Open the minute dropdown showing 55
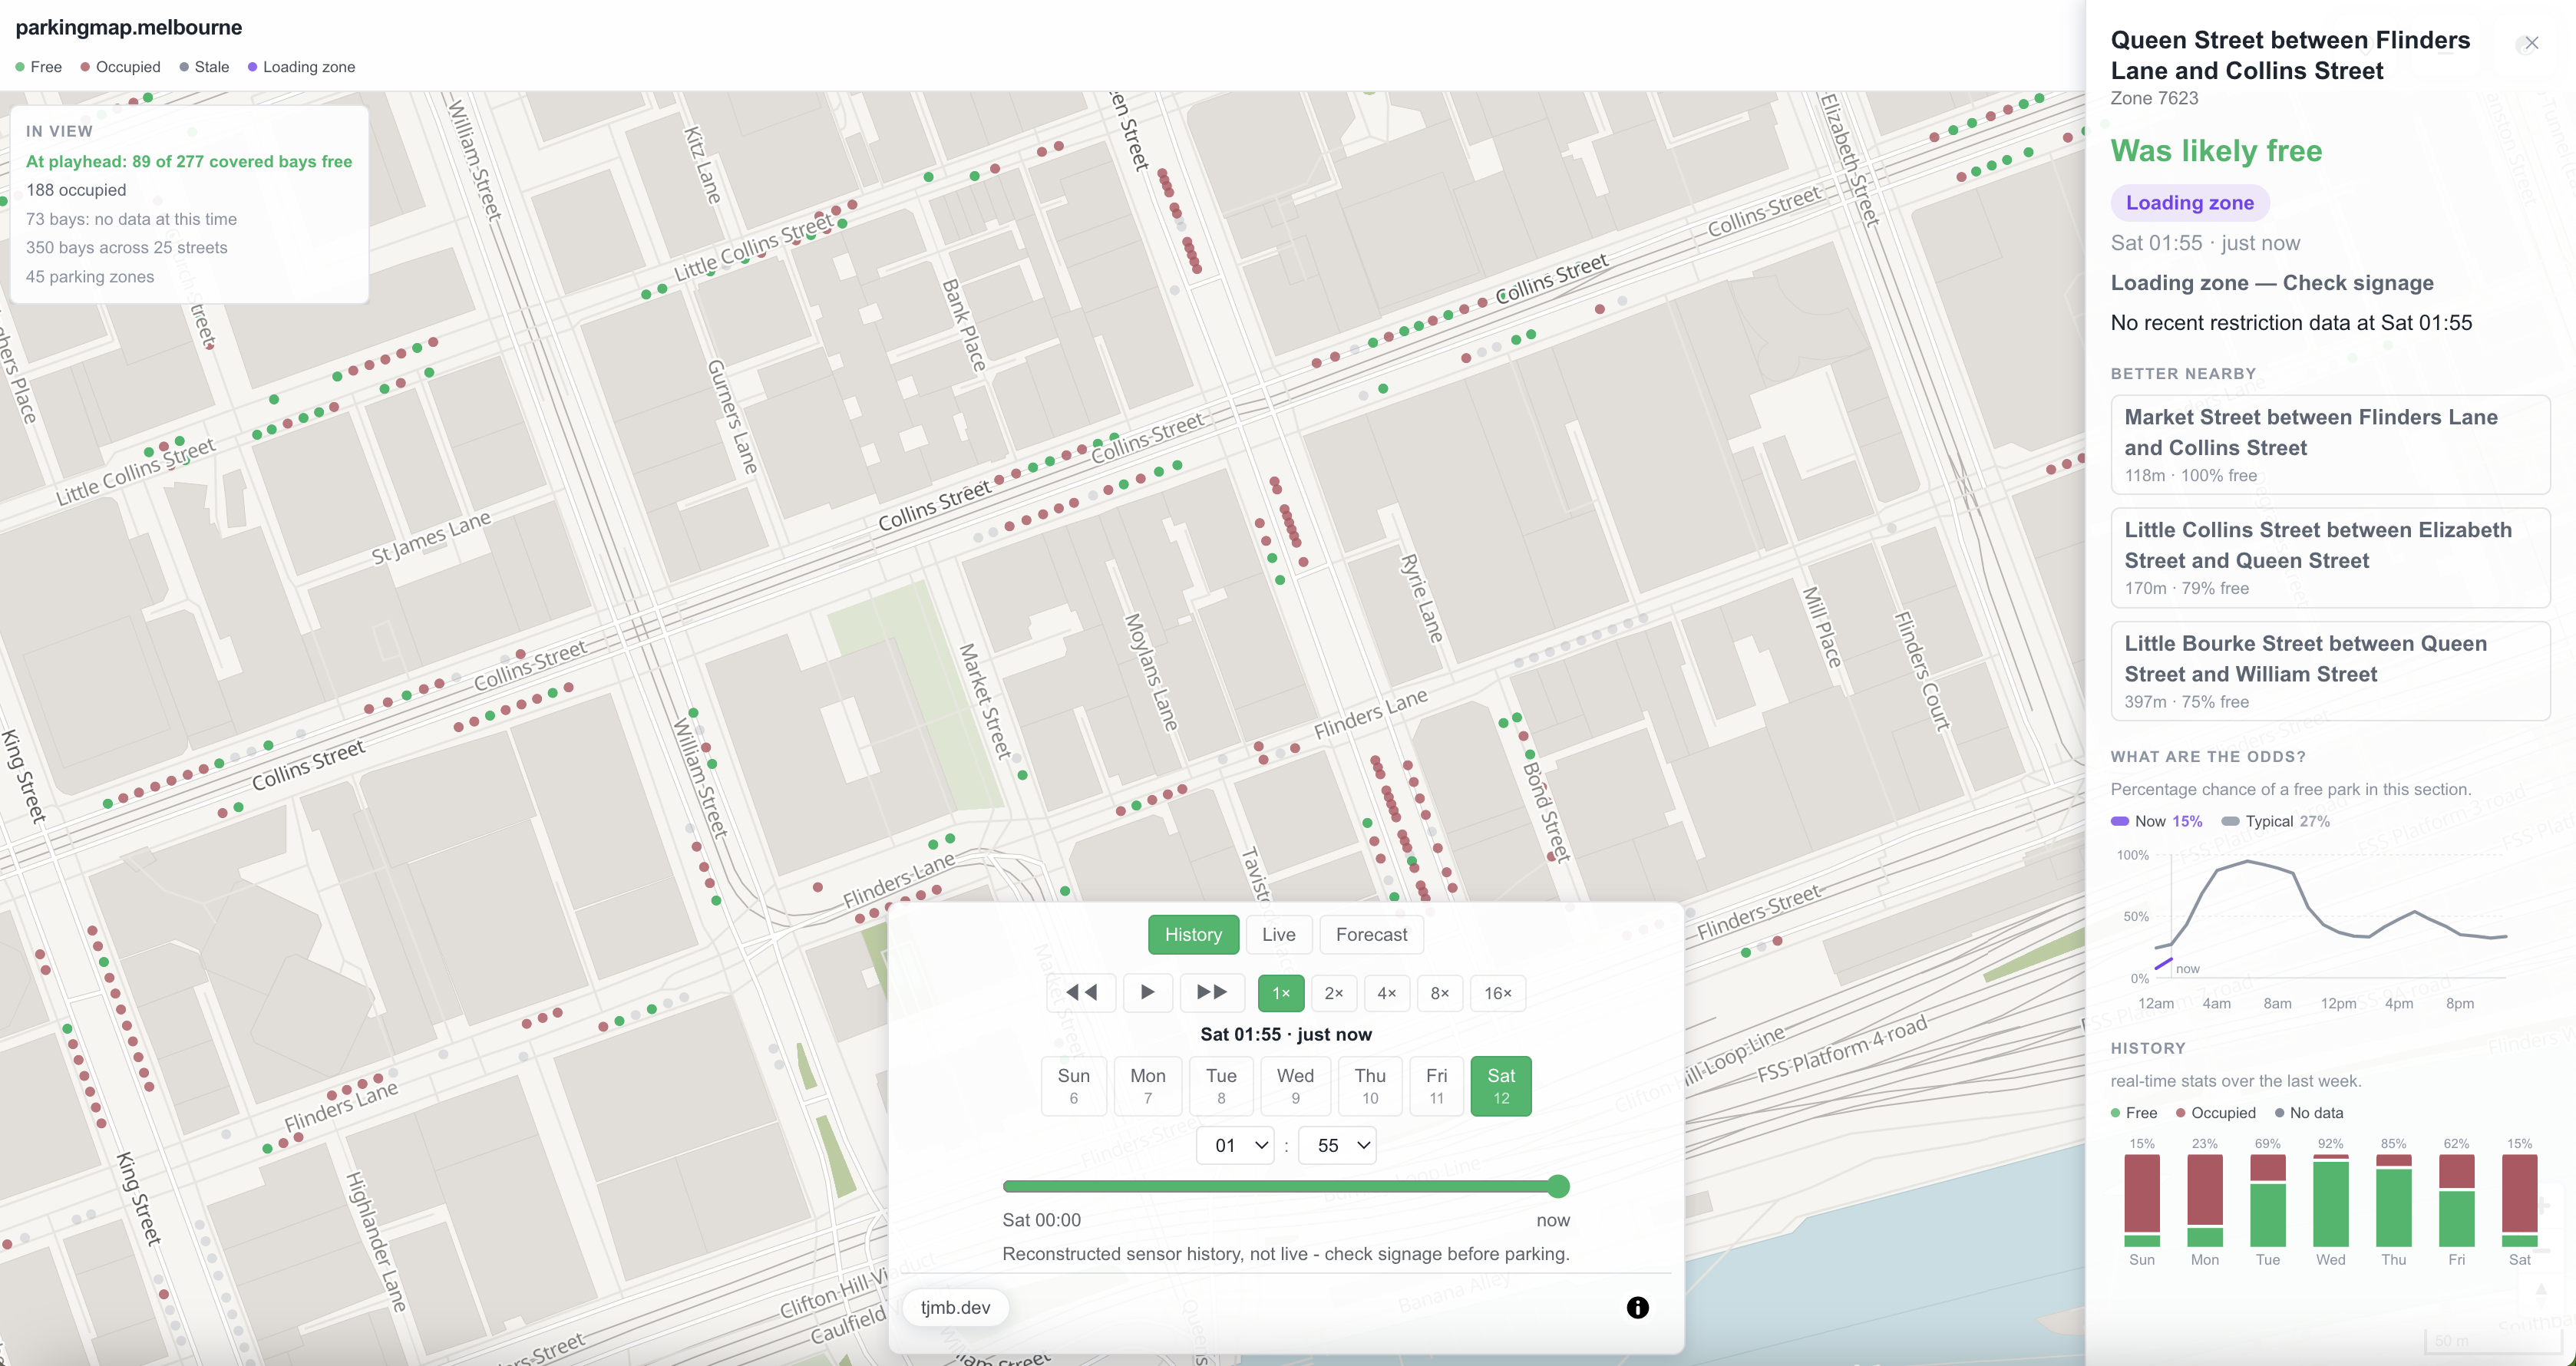Viewport: 2576px width, 1366px height. [1337, 1145]
